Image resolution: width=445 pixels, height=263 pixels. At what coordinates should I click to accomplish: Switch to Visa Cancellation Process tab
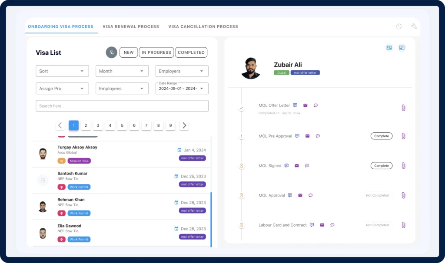point(203,26)
